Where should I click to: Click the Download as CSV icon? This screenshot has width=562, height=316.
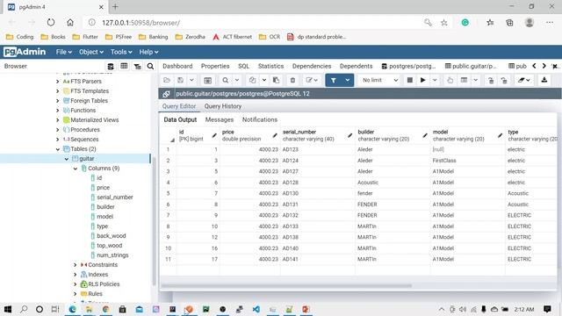point(544,80)
